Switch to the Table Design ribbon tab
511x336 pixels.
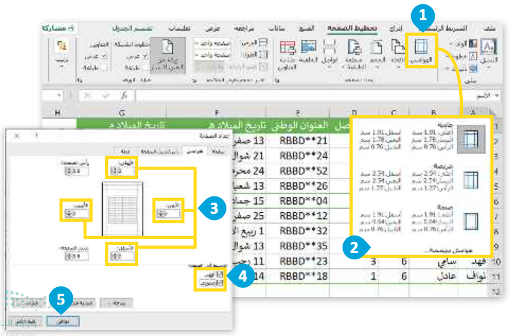[133, 28]
